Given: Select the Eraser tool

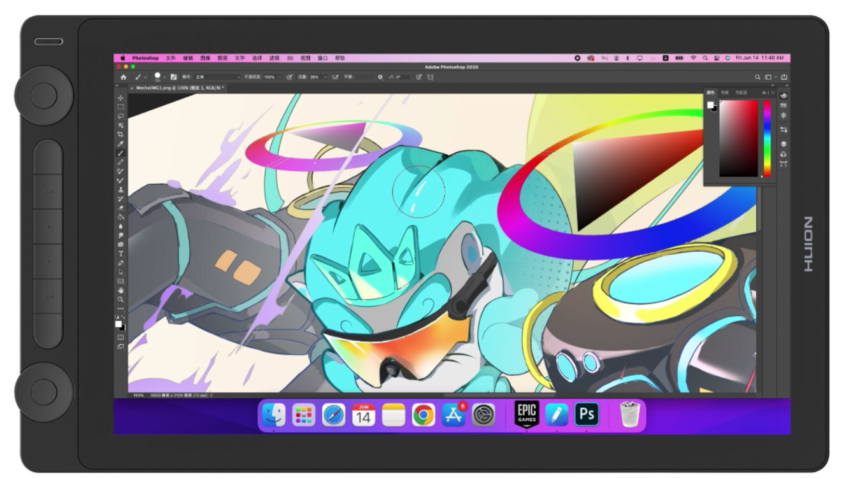Looking at the screenshot, I should [x=120, y=208].
